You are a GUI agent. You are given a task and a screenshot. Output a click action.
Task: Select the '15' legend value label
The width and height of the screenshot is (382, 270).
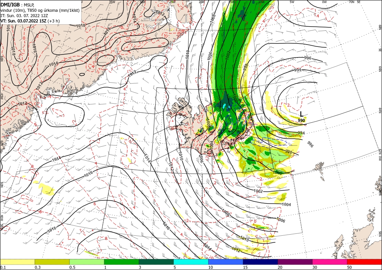pyautogui.click(x=245, y=267)
